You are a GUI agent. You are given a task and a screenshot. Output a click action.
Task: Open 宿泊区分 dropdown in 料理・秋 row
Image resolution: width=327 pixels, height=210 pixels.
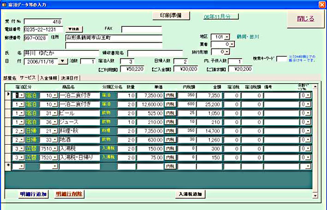(x=22, y=131)
